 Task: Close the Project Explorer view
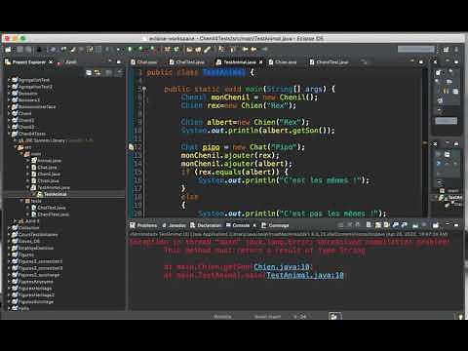point(51,61)
